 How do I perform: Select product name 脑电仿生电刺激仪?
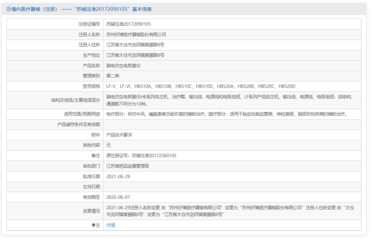123,66
